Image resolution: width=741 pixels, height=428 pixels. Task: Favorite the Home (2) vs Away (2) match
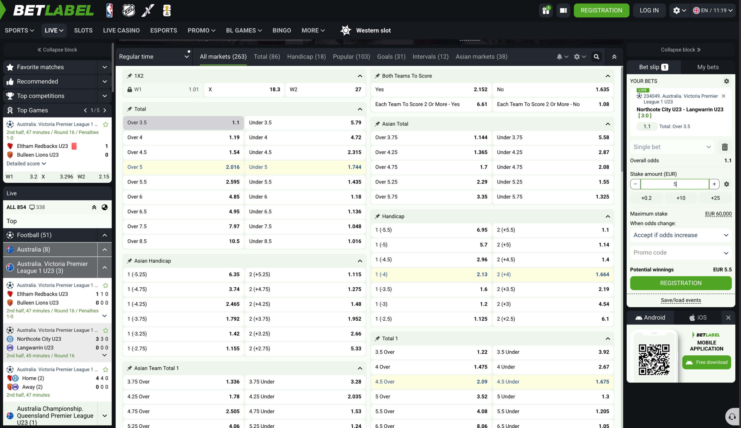tap(106, 370)
